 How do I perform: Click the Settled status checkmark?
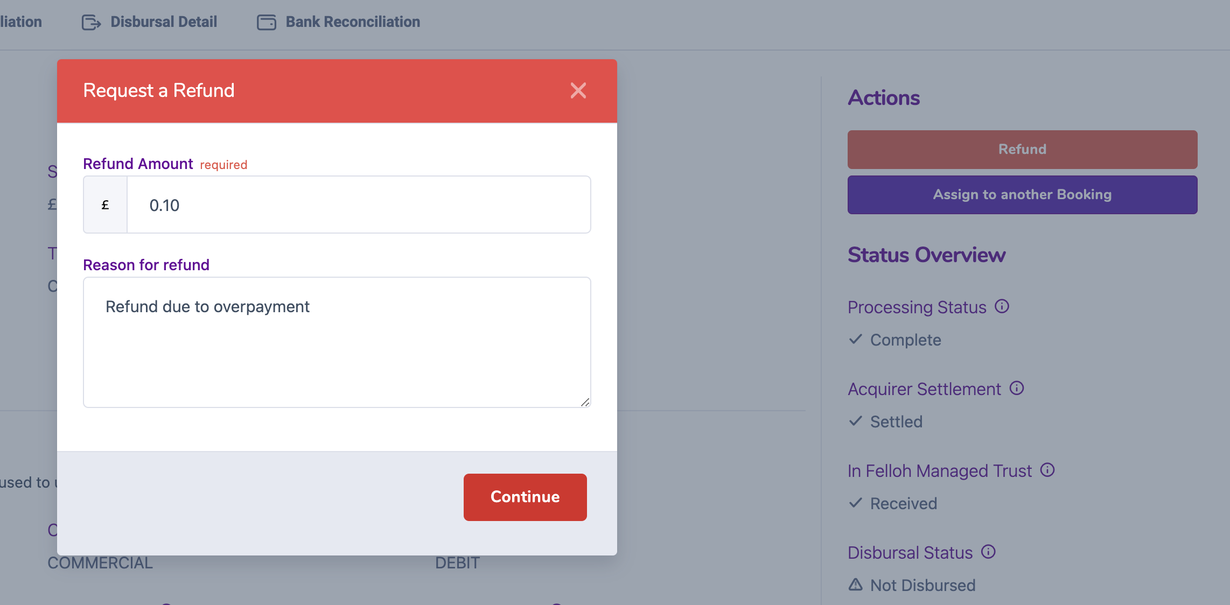856,421
